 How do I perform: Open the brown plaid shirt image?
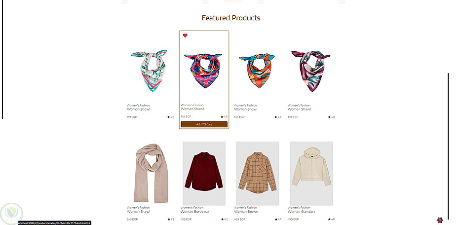[258, 174]
